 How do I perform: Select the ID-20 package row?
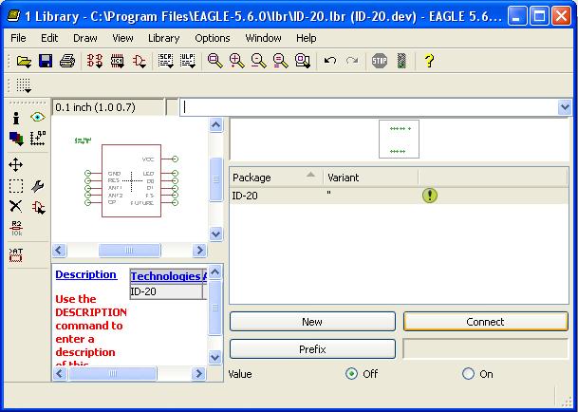[x=399, y=196]
